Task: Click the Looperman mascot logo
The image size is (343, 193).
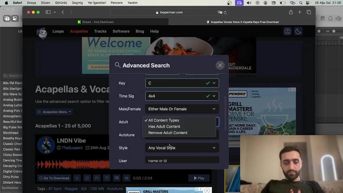Action: 42,33
